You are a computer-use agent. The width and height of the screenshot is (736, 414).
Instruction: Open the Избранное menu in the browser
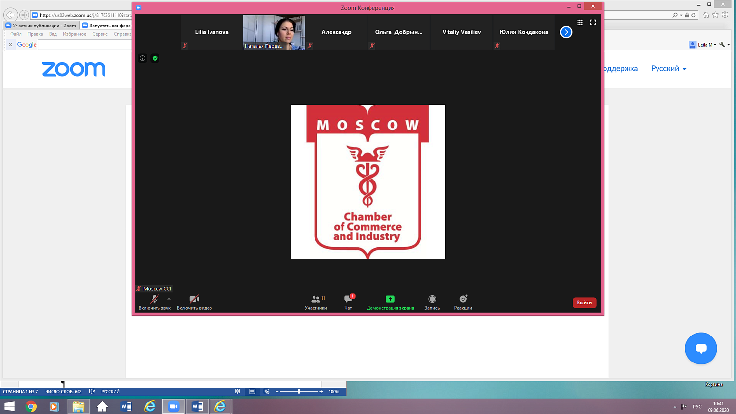[75, 34]
